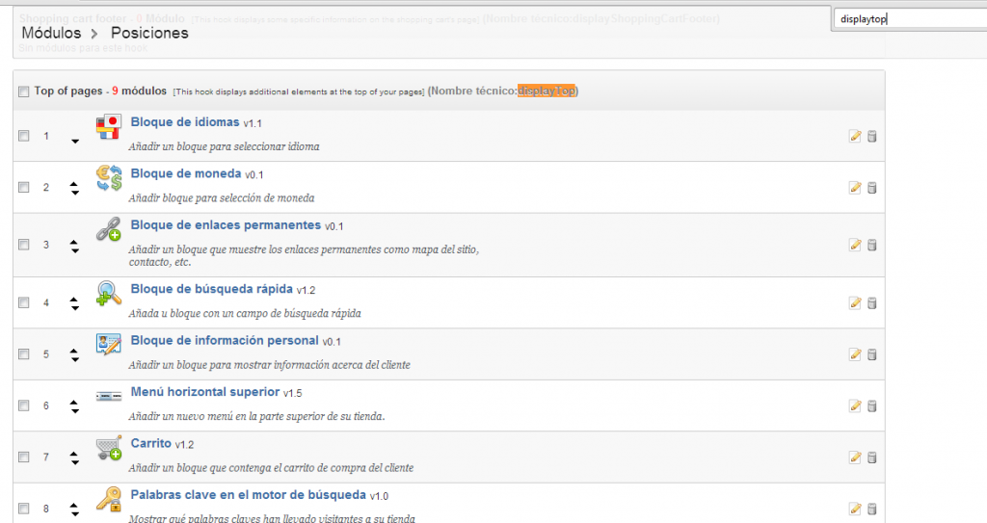This screenshot has width=987, height=523.
Task: Move Palabras clave module up
Action: coord(75,506)
